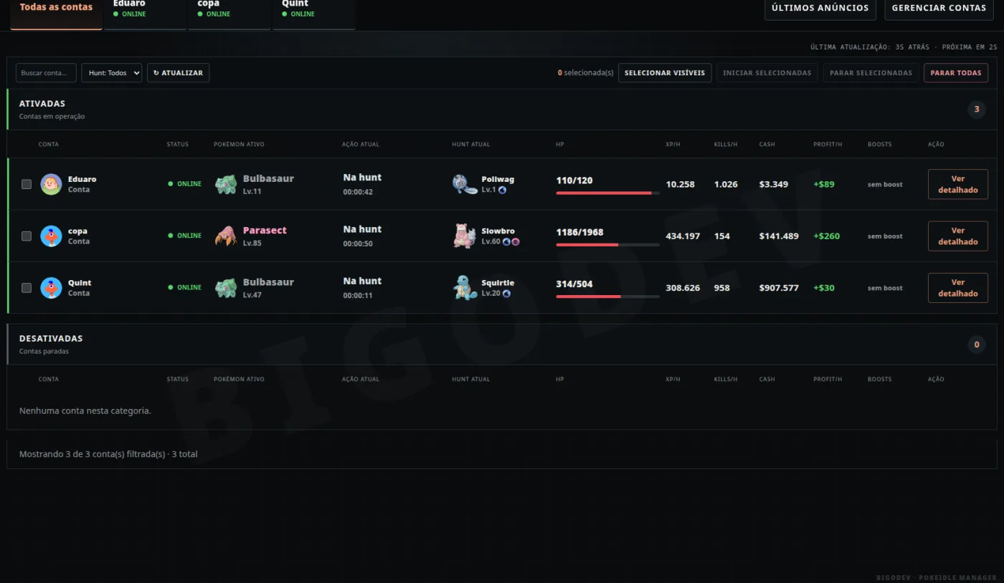This screenshot has height=583, width=1004.
Task: Click Eduaro's HP bar 110/120
Action: pyautogui.click(x=607, y=193)
